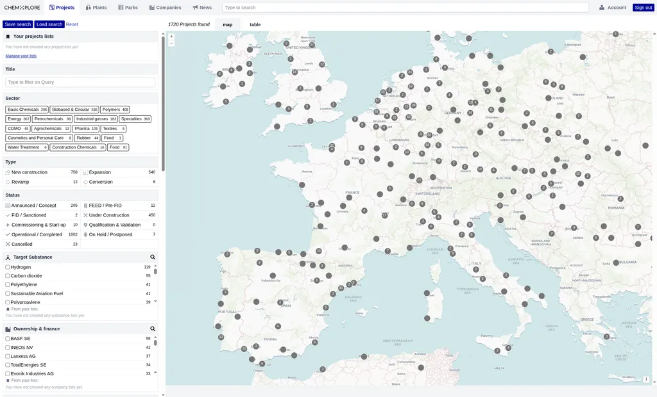657x397 pixels.
Task: Open the Parks nav tab
Action: pos(128,8)
